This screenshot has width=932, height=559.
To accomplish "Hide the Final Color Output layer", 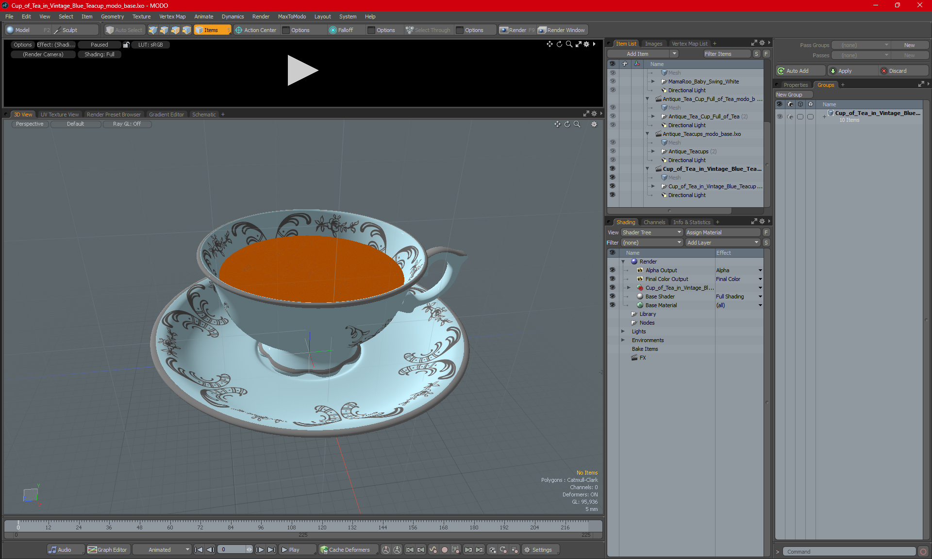I will pyautogui.click(x=613, y=279).
